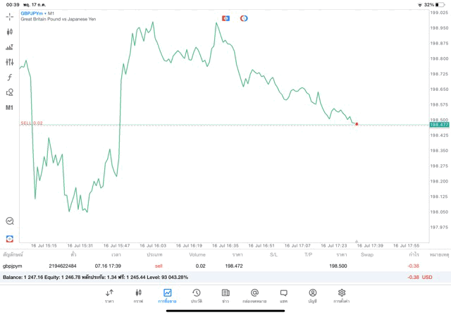Select the gbpjpym sell position row
Image resolution: width=451 pixels, height=315 pixels.
click(211, 266)
